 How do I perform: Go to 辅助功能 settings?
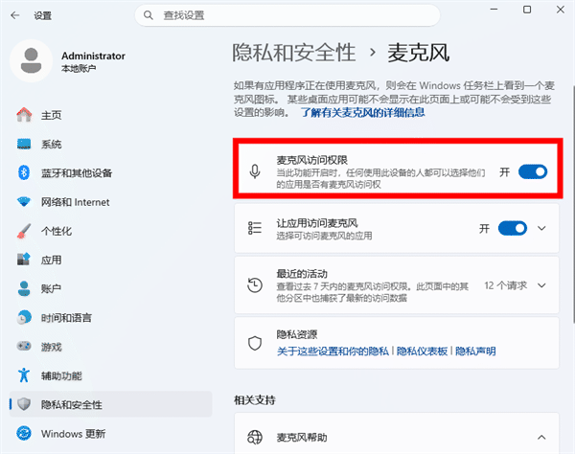pyautogui.click(x=111, y=375)
